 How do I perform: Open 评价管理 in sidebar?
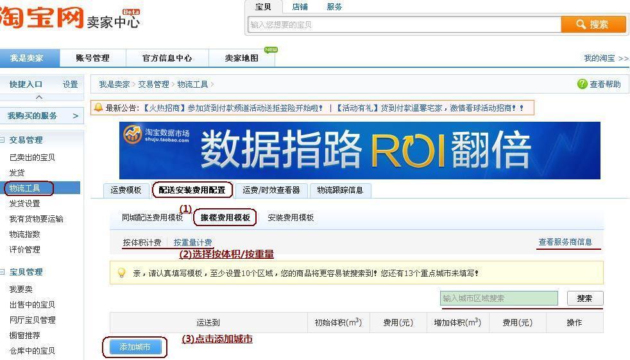(x=25, y=249)
